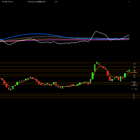Click the price axis label "22"
Viewport: 140px width, 140px height.
[x=134, y=67]
